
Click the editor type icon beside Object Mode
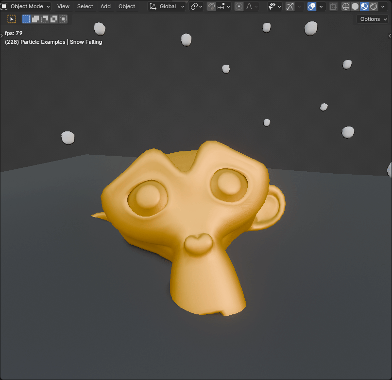coord(4,6)
